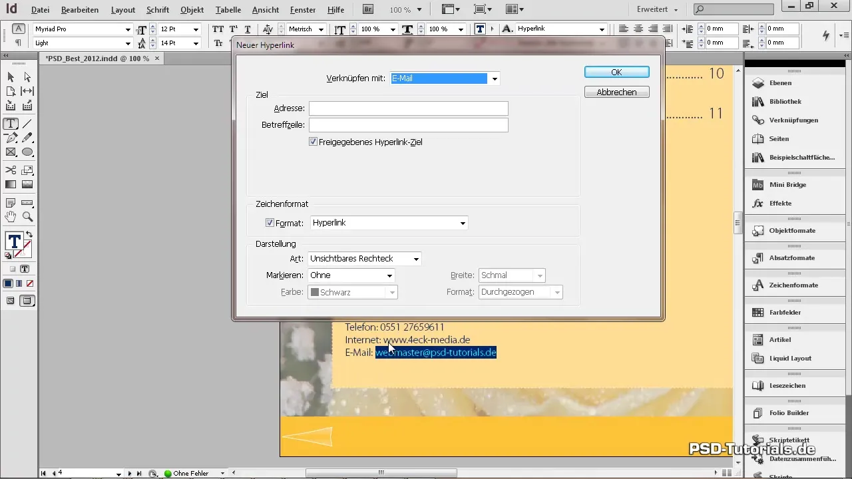The image size is (852, 479).
Task: Toggle underline formatting
Action: pyautogui.click(x=248, y=29)
